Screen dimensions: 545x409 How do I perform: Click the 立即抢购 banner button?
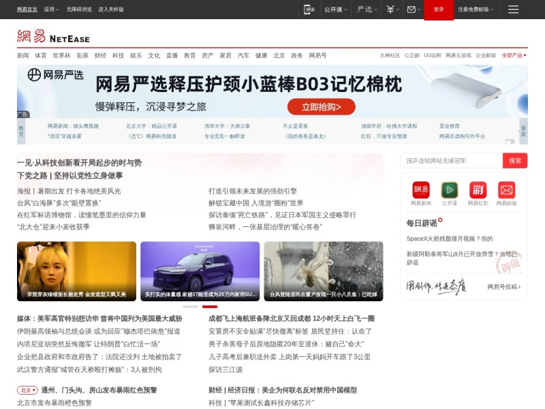321,107
